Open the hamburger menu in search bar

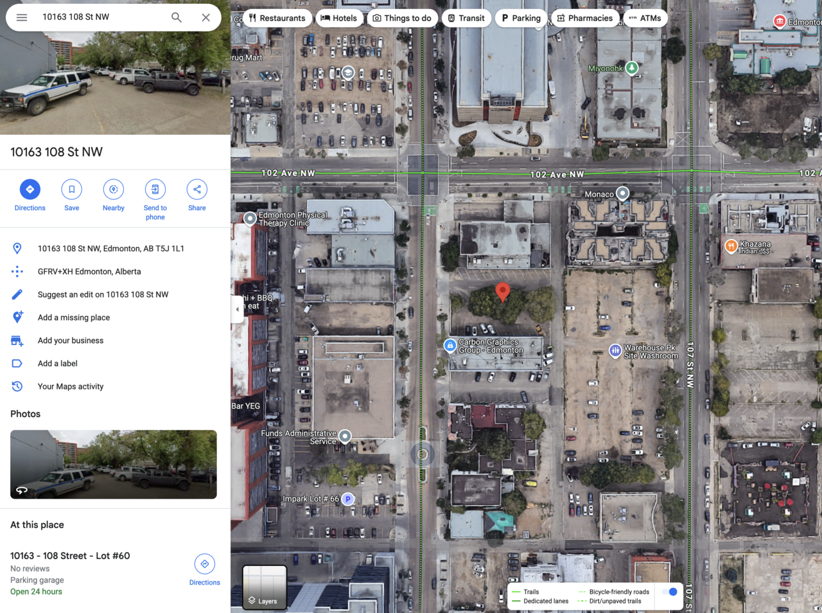pyautogui.click(x=22, y=17)
